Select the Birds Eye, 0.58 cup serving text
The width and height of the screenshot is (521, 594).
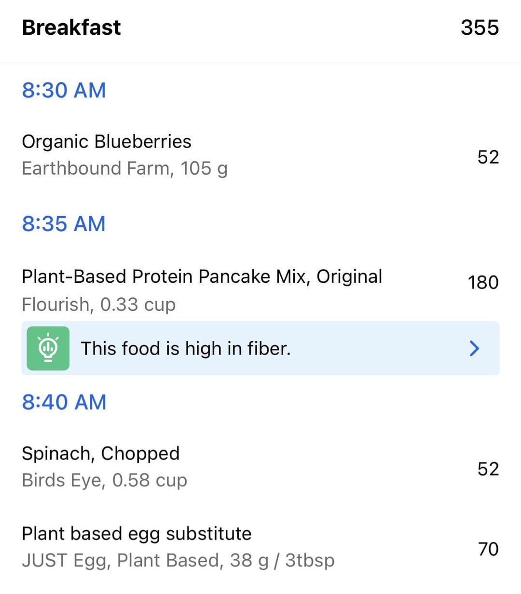click(x=104, y=480)
